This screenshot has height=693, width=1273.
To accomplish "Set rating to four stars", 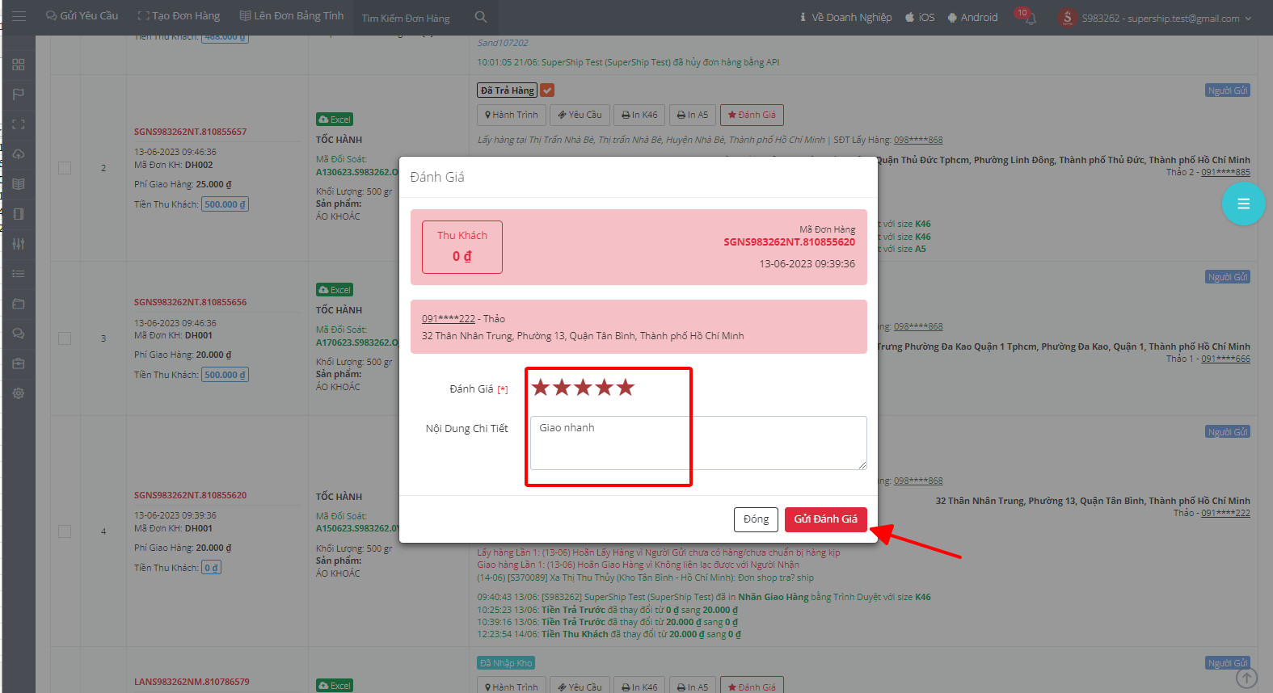I will click(x=604, y=388).
